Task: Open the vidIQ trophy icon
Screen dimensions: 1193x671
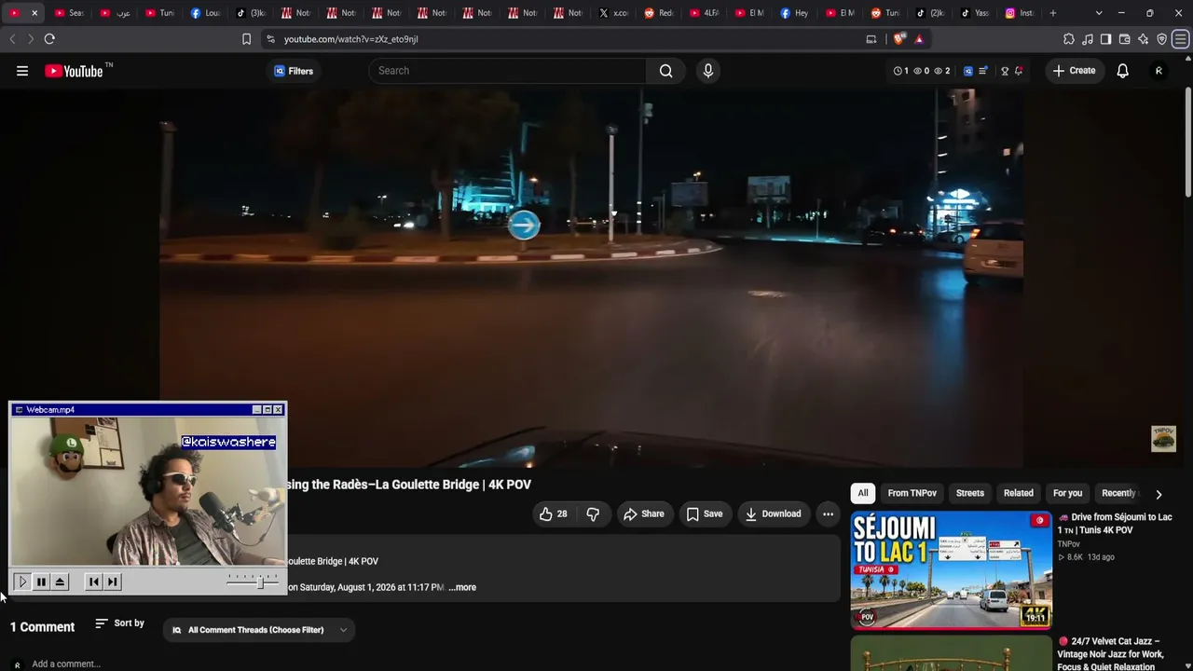Action: coord(1005,71)
